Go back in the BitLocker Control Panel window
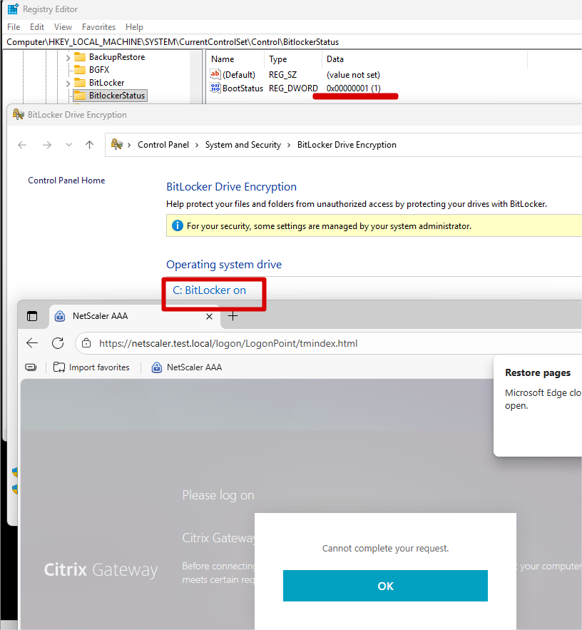This screenshot has height=630, width=582. [23, 145]
